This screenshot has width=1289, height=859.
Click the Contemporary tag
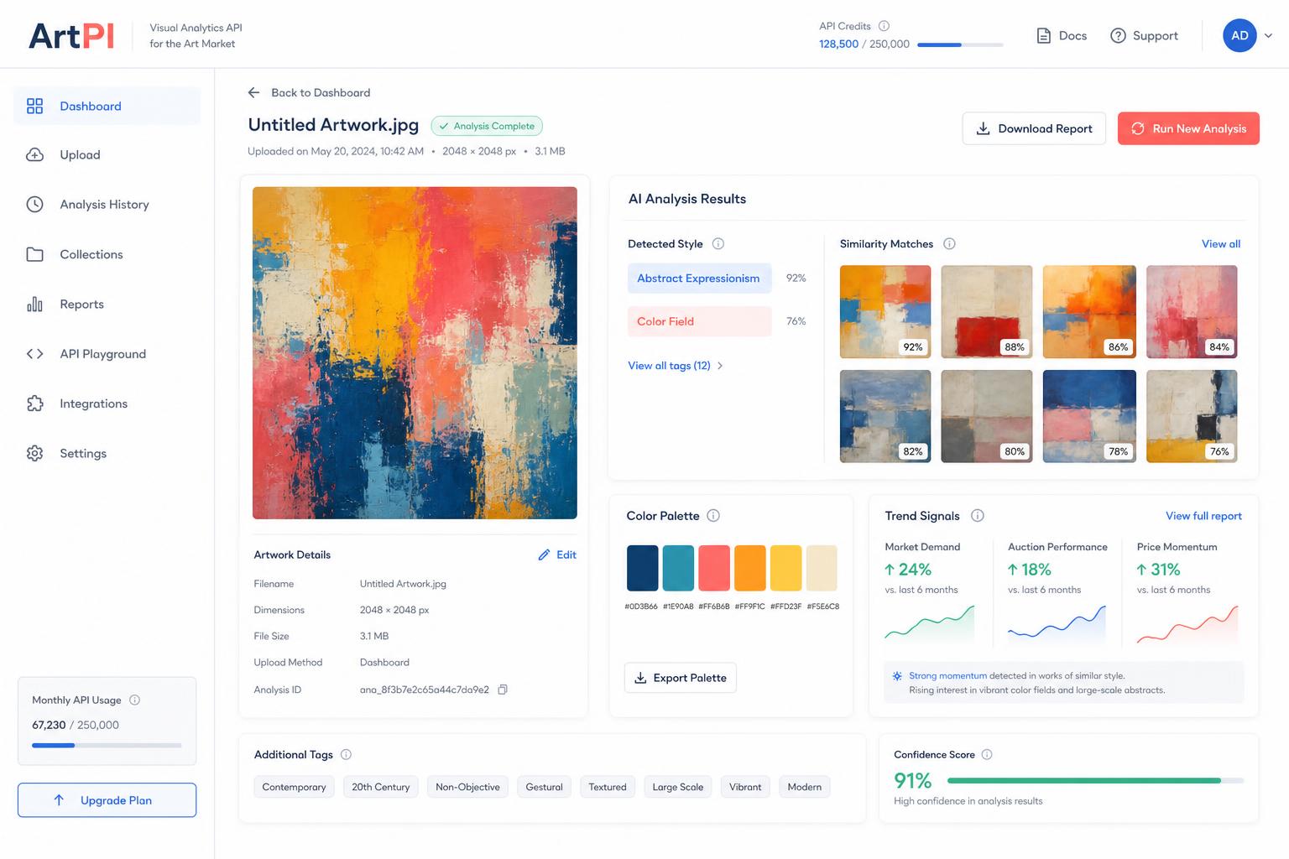[294, 787]
